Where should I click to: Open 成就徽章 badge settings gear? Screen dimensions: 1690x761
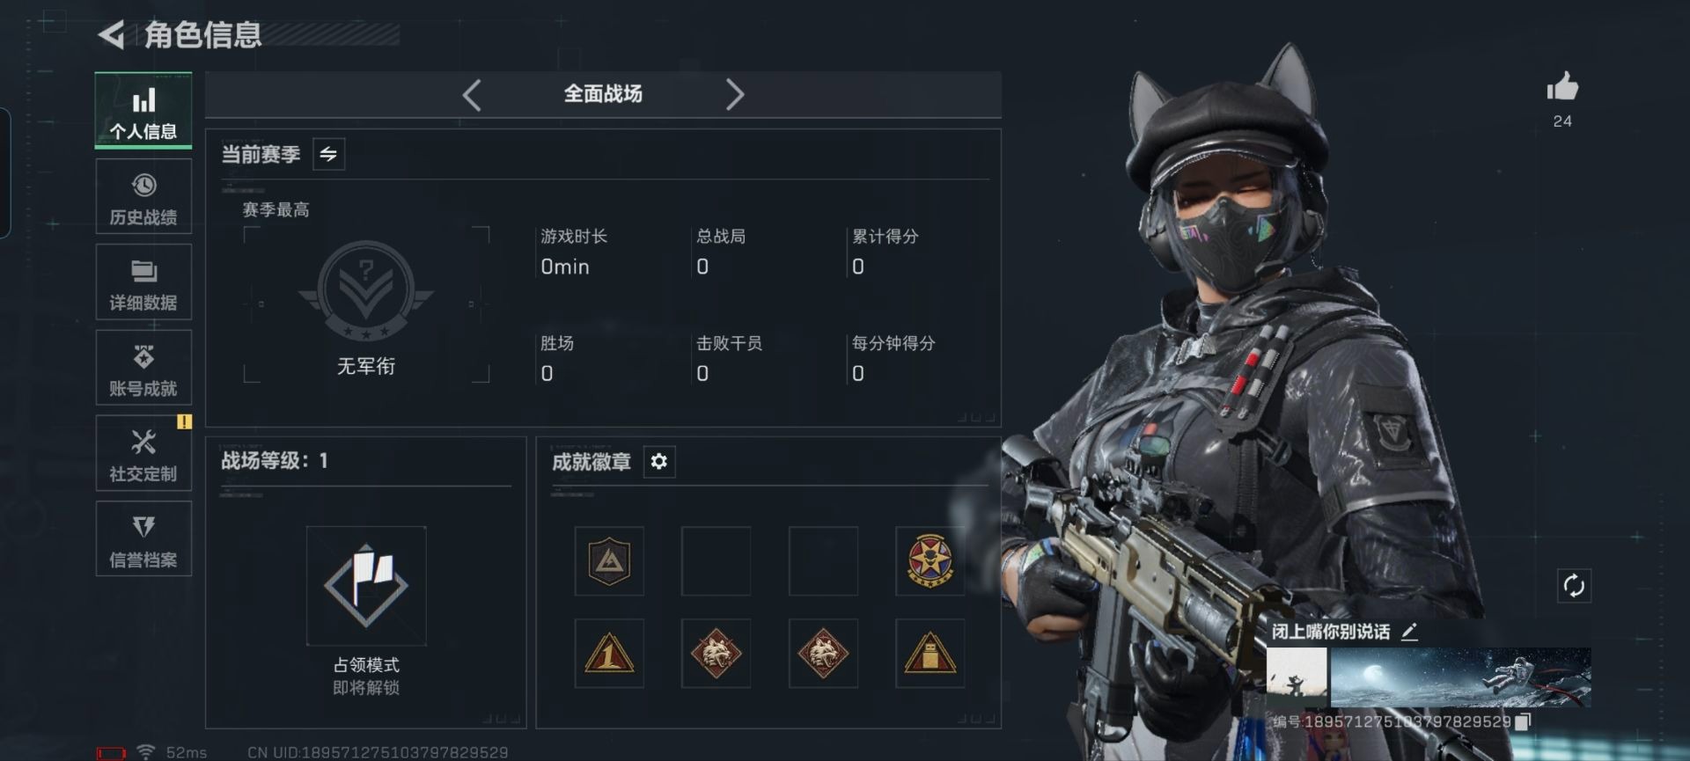click(658, 461)
